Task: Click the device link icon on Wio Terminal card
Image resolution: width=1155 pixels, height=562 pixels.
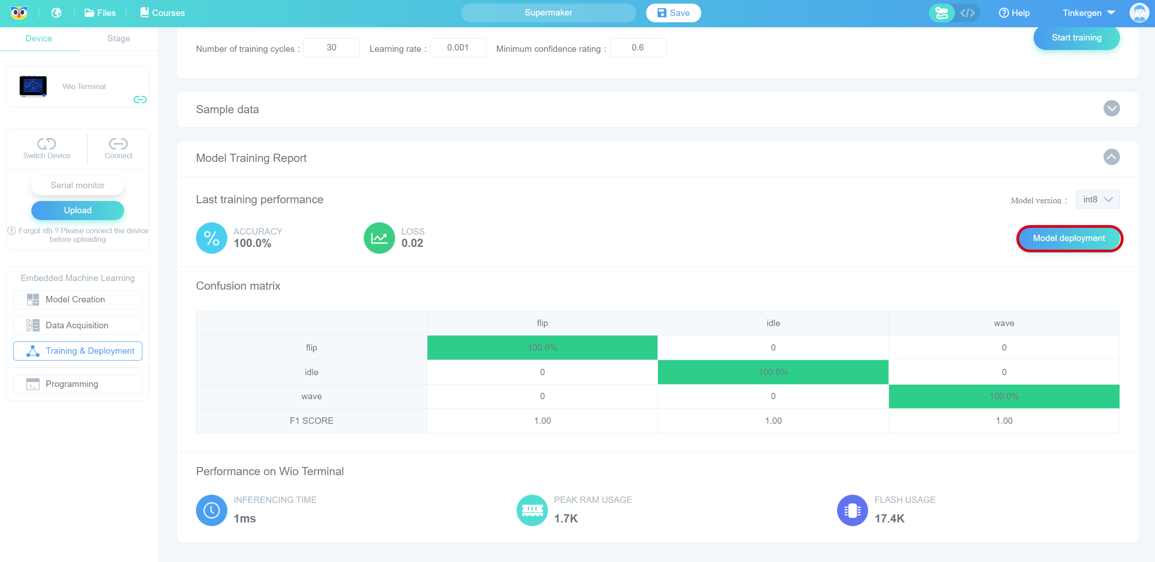Action: pos(140,100)
